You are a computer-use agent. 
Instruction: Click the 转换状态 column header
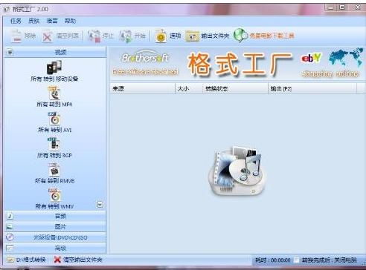[x=235, y=88]
